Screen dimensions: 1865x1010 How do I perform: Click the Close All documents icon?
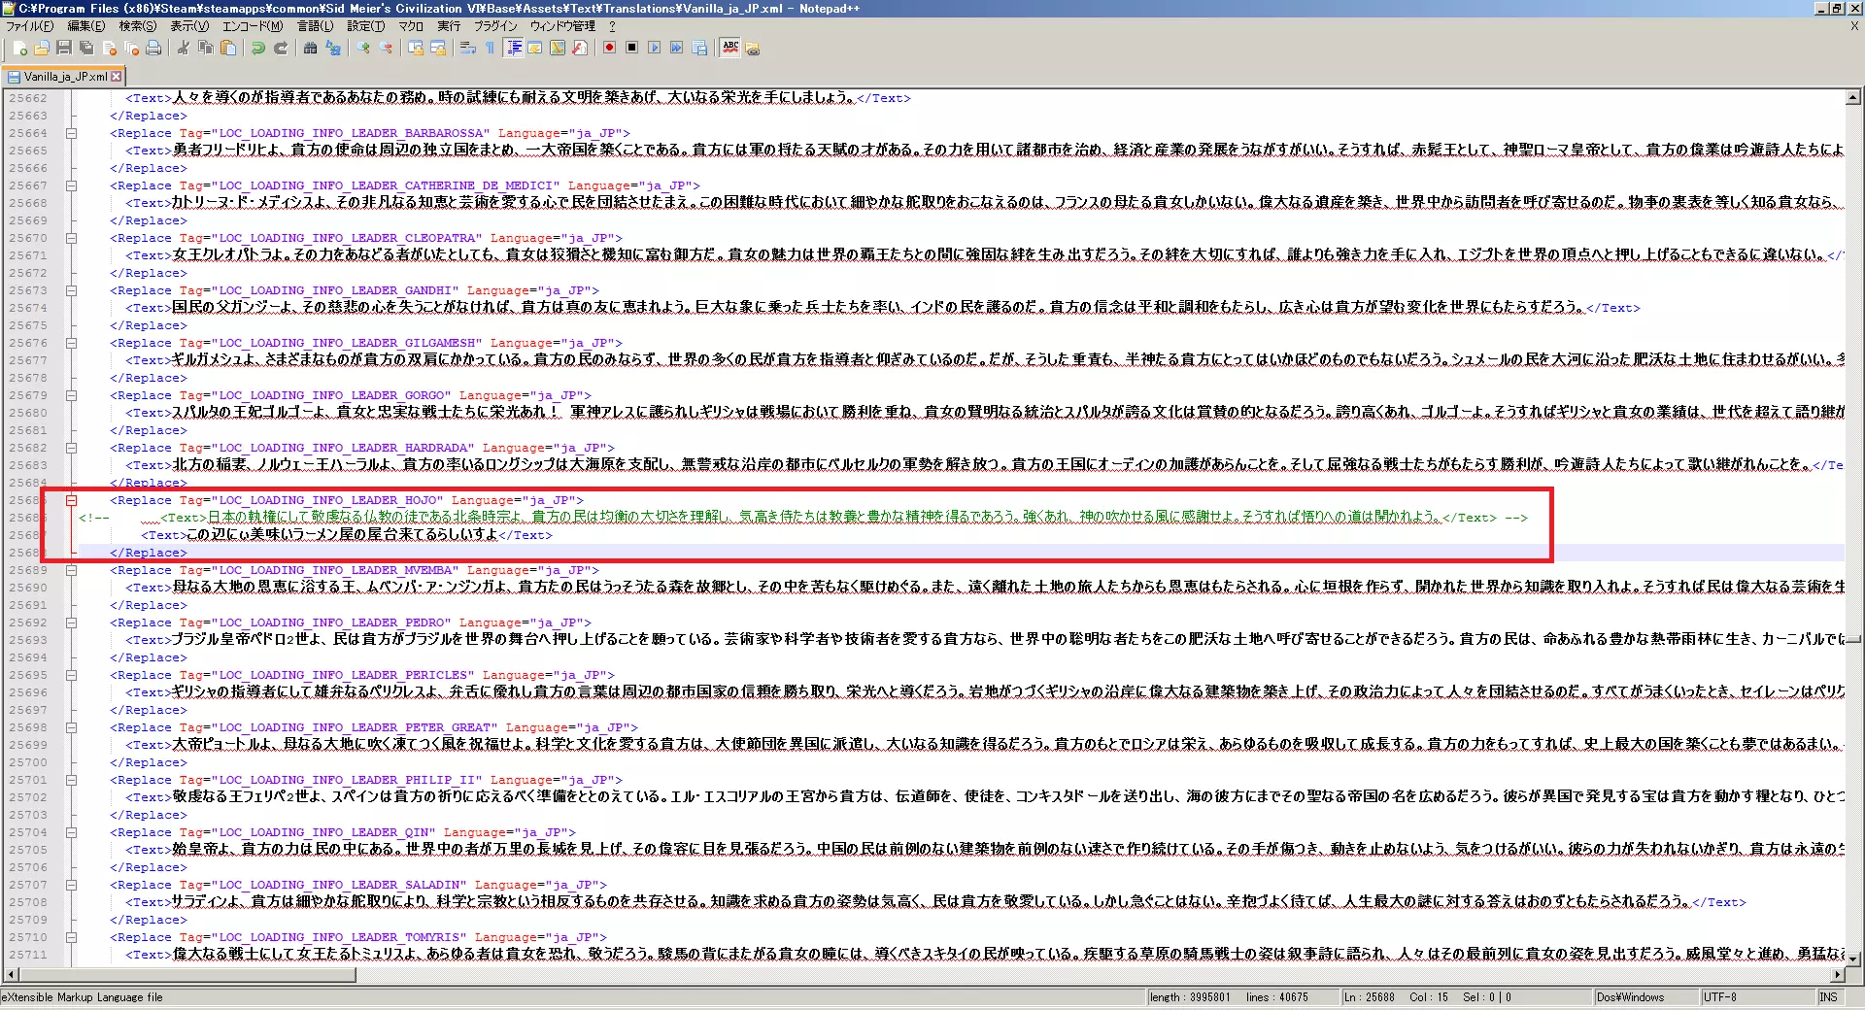tap(131, 48)
